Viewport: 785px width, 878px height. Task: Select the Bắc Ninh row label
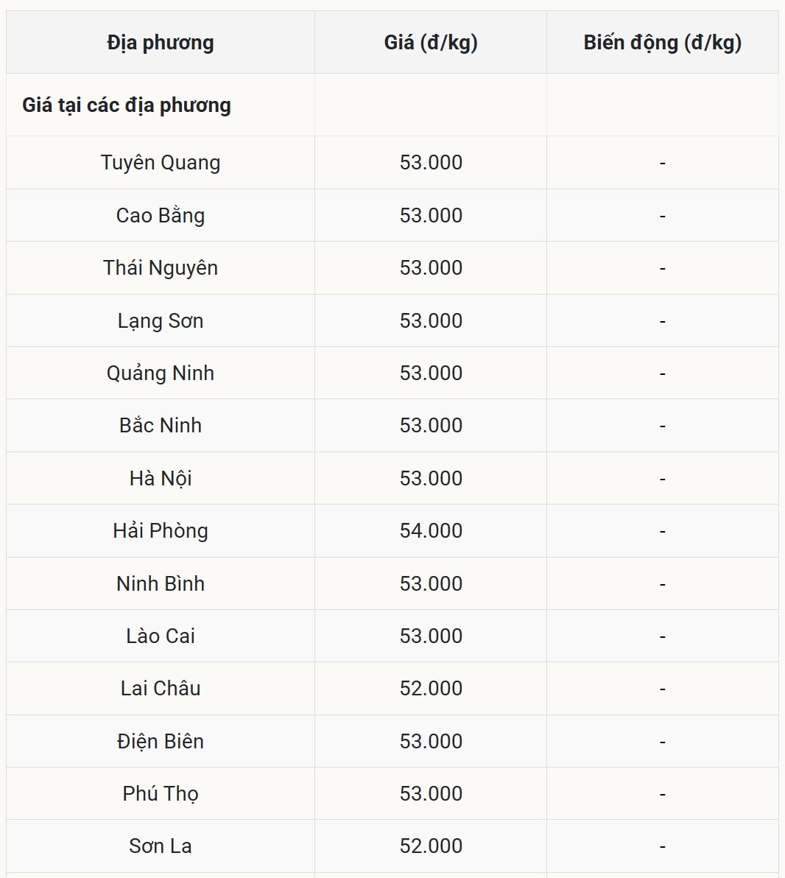pos(161,426)
